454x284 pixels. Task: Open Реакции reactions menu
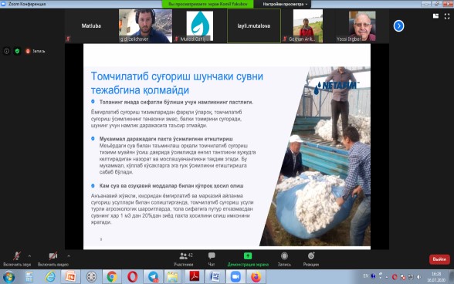tap(311, 259)
